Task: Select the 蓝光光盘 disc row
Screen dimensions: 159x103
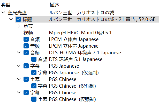Action: 17,13
